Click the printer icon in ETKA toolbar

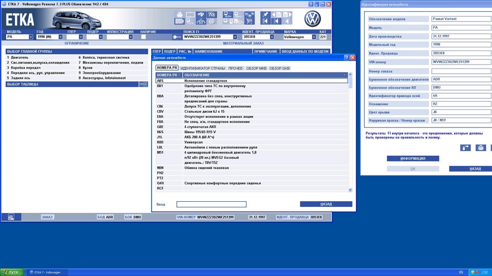click(179, 15)
